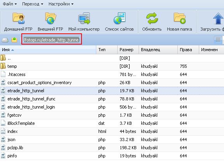Viewport: 224px width, 162px height.
Task: Click the list view icon at right
Action: tap(218, 40)
